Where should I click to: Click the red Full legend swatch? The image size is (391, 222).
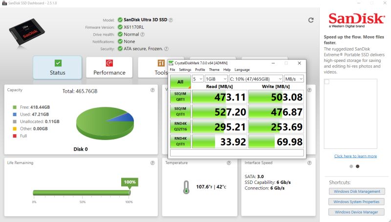point(15,136)
